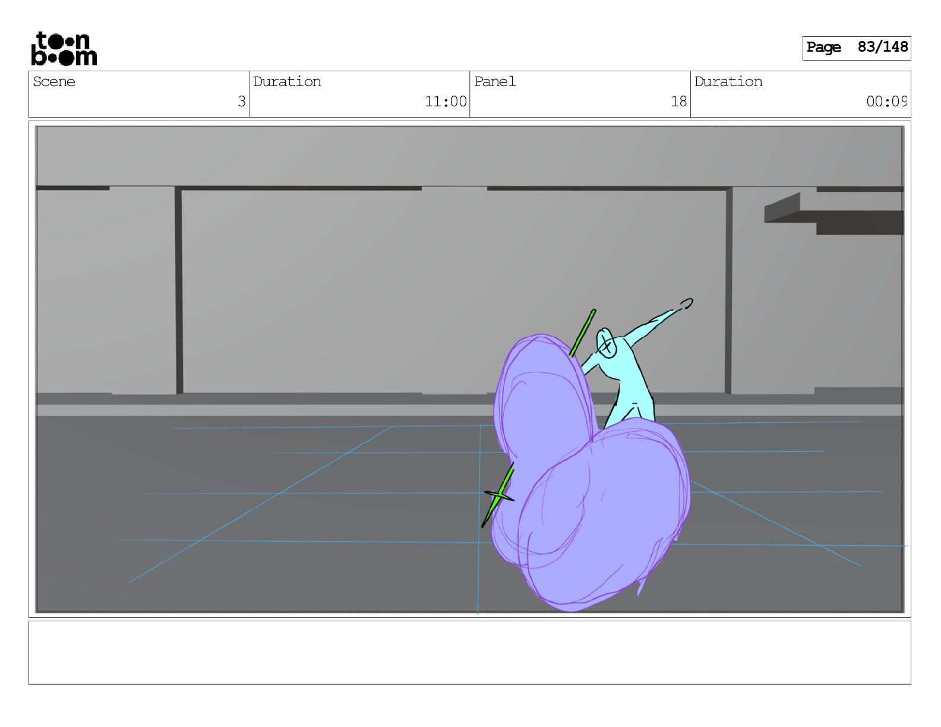Click the panel number 18
Screen dimensions: 941x727
click(678, 102)
